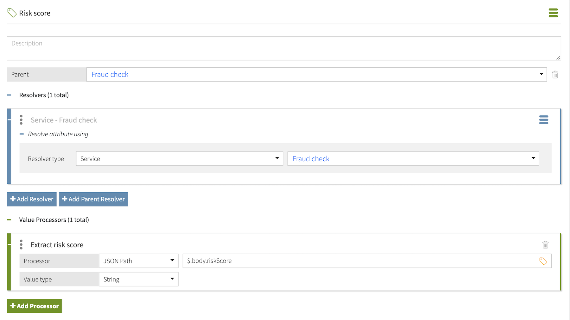Click the Extract risk score processor name
The height and width of the screenshot is (320, 570).
tap(57, 245)
